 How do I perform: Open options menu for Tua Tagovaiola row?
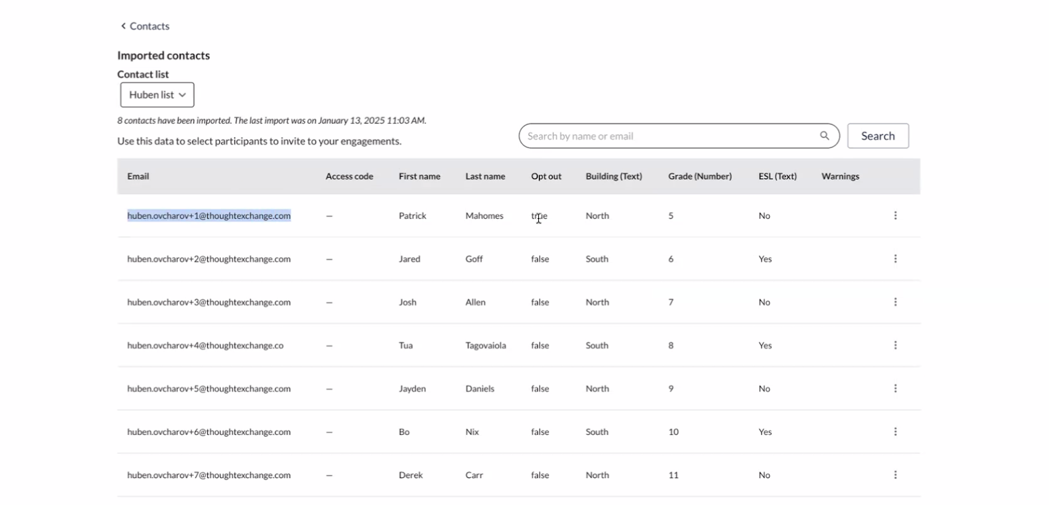point(895,345)
